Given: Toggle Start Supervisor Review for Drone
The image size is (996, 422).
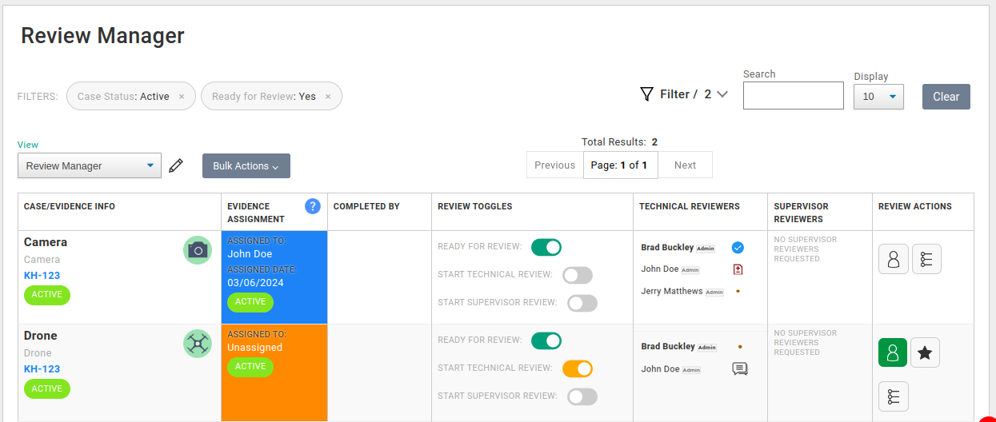Looking at the screenshot, I should (x=582, y=396).
